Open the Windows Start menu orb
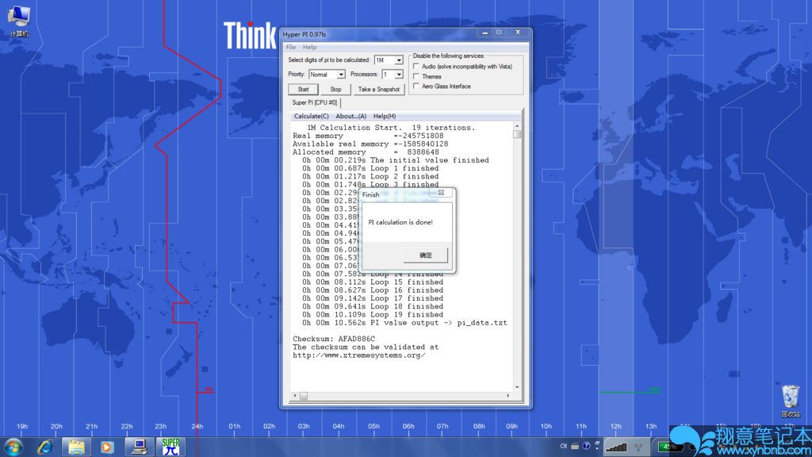 13,447
